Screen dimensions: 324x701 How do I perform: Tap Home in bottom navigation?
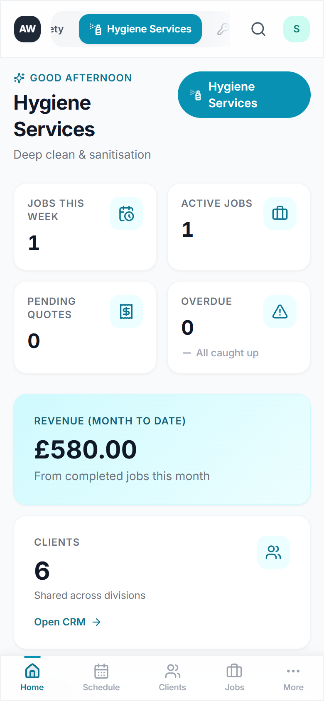coord(32,678)
